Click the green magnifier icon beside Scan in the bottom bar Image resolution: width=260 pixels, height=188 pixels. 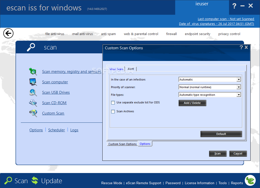pyautogui.click(x=8, y=181)
